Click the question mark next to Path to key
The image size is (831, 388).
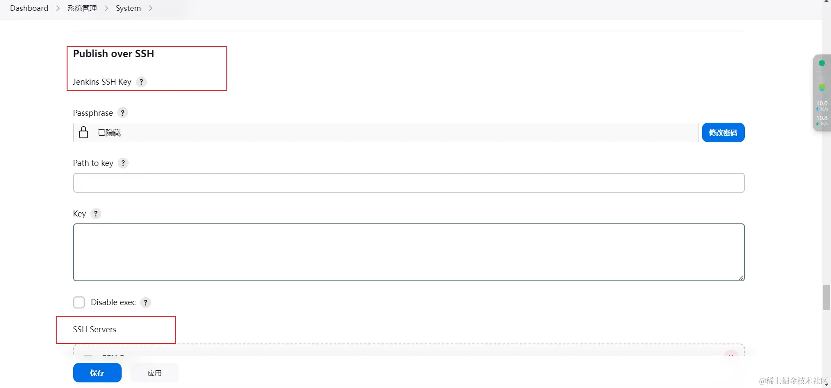click(123, 163)
